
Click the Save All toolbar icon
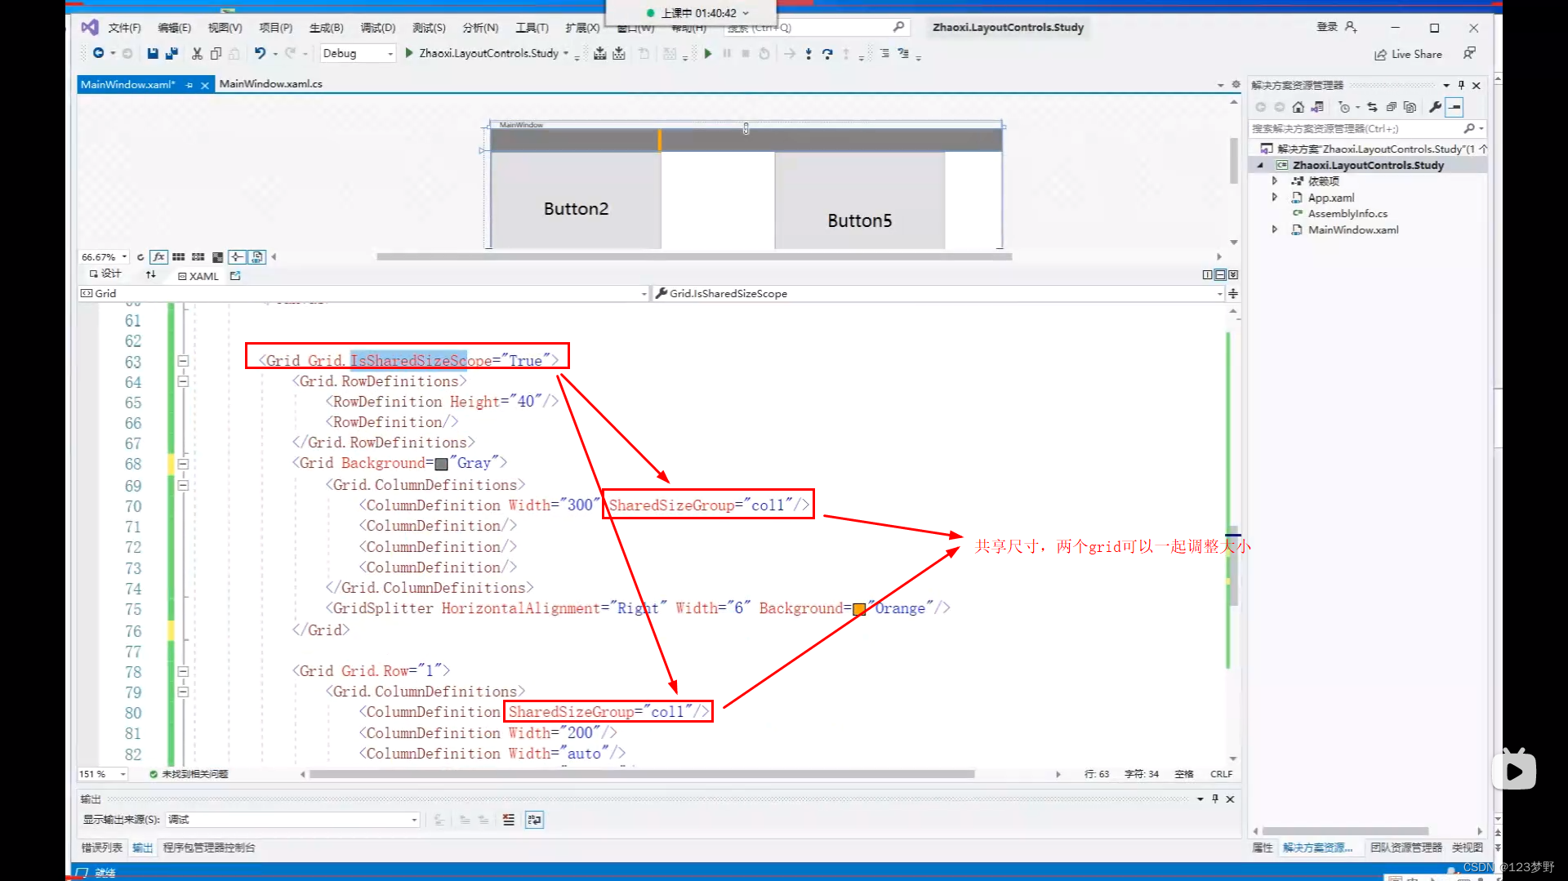pos(171,53)
